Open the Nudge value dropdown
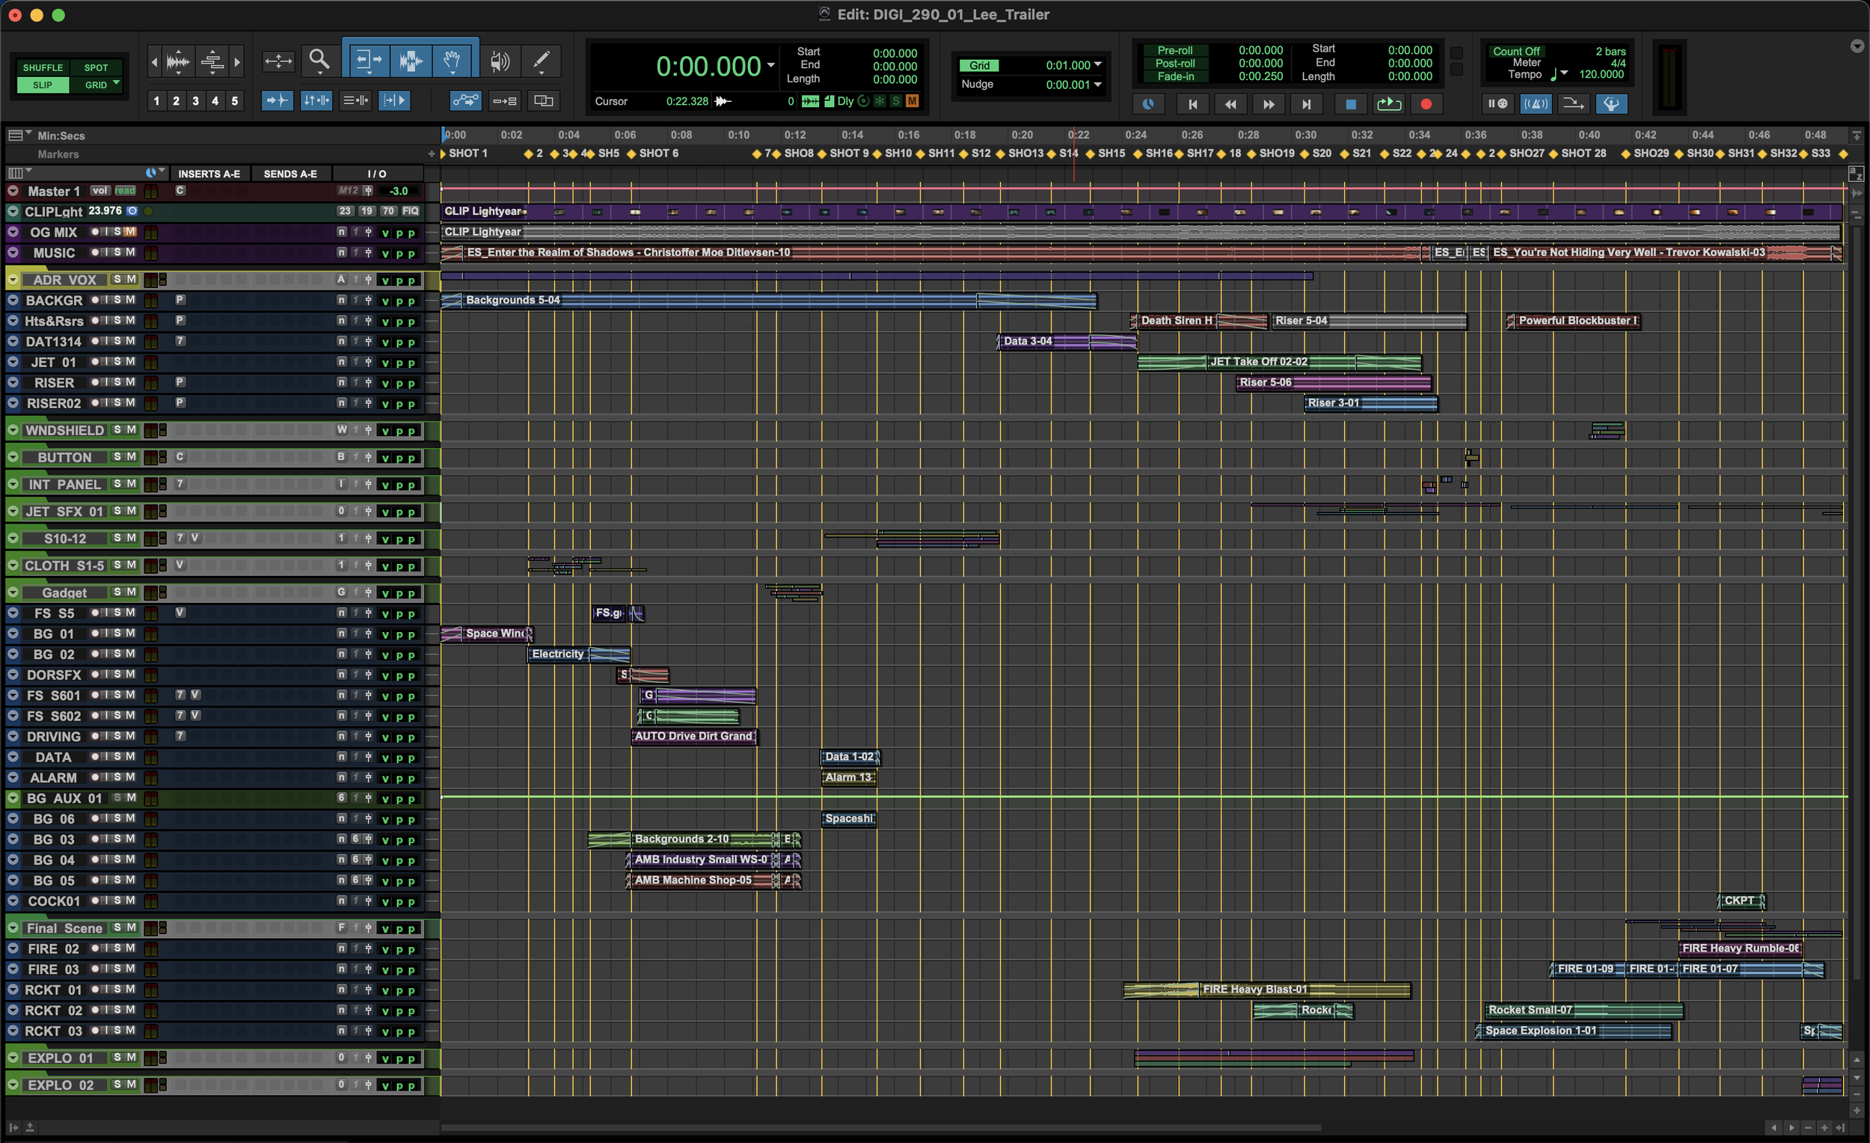 coord(1097,85)
